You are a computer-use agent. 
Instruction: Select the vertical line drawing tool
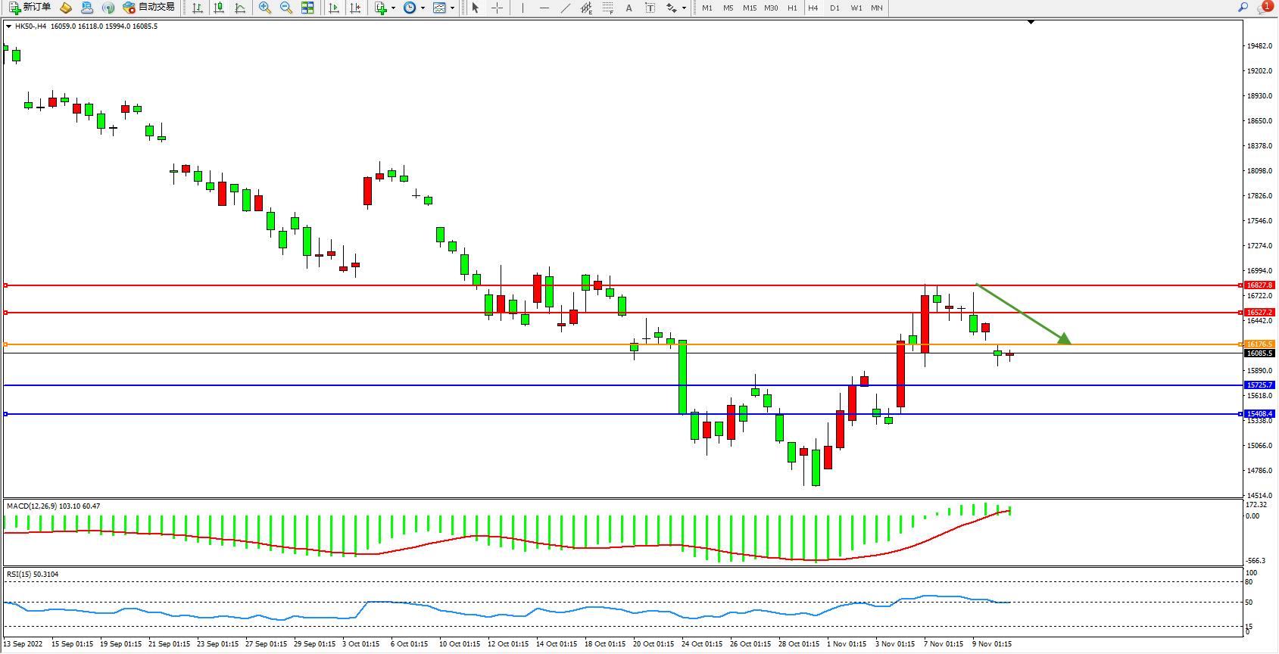(523, 8)
